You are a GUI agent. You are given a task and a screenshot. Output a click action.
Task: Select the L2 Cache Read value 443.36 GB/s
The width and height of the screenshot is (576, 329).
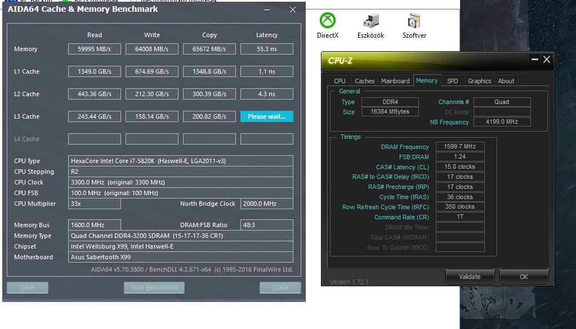pyautogui.click(x=95, y=94)
